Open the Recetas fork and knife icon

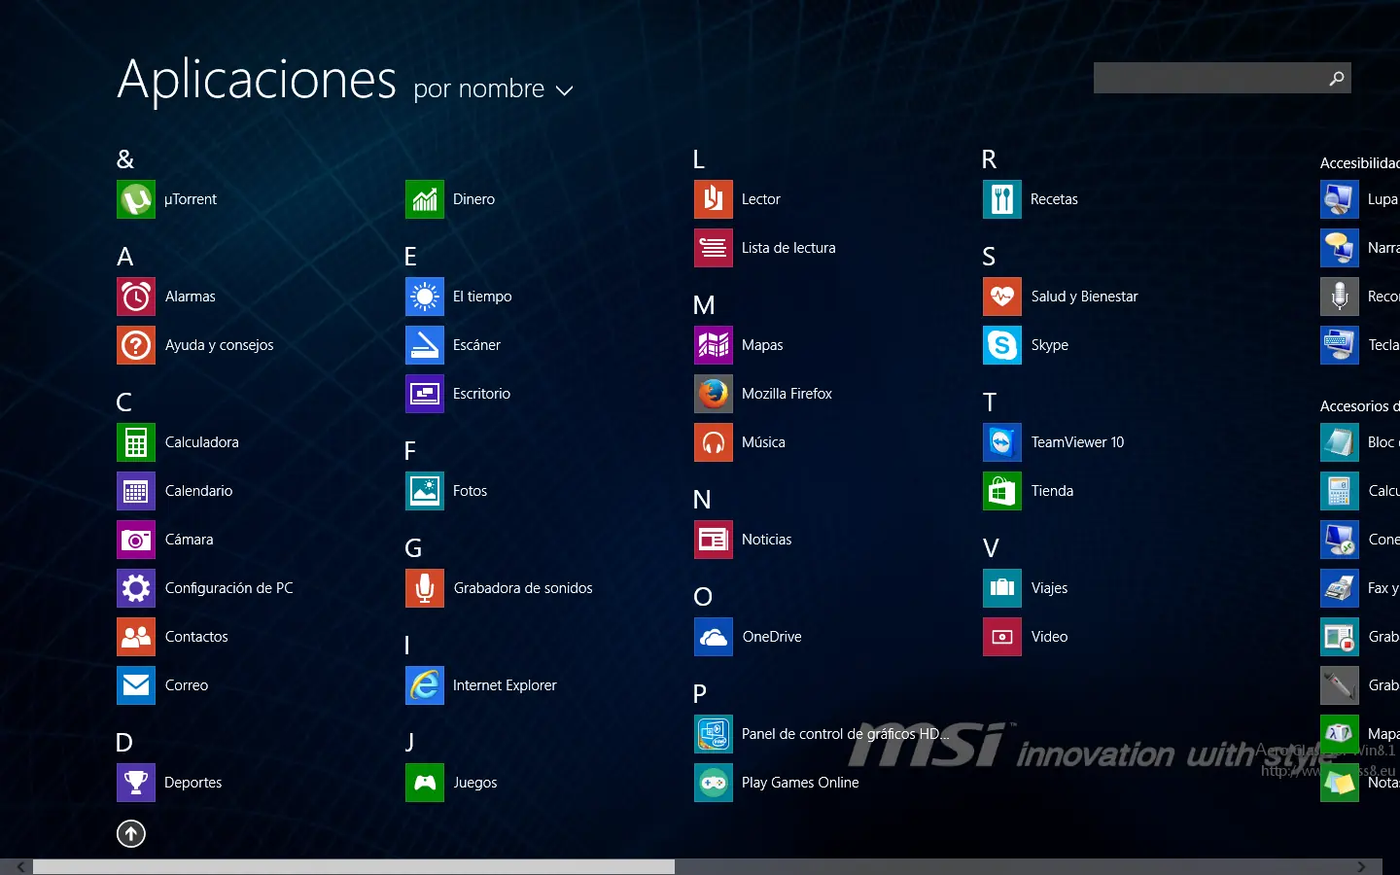(x=1002, y=199)
